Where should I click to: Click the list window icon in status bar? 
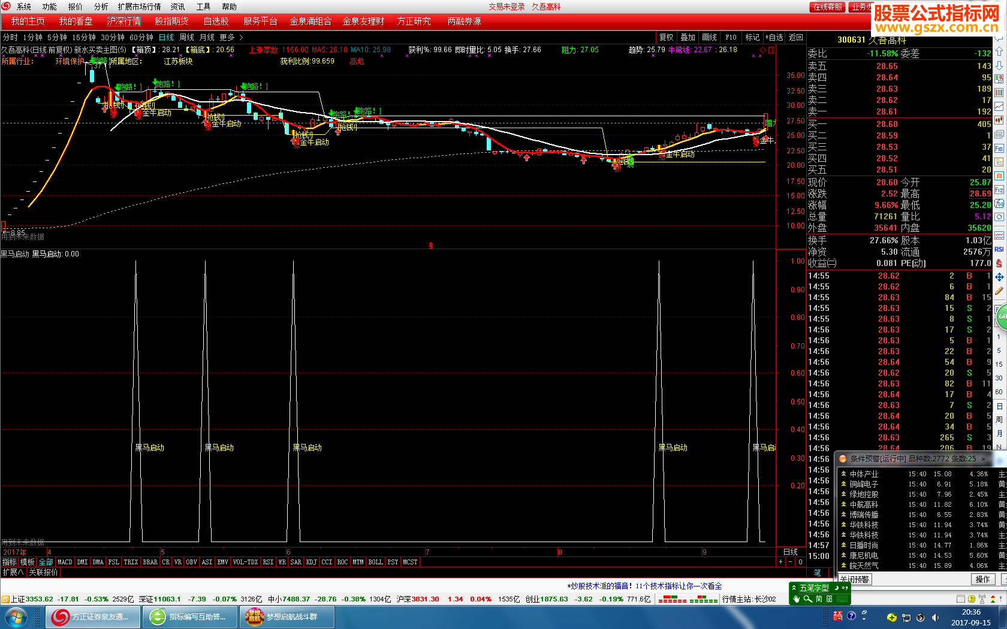pos(960,599)
